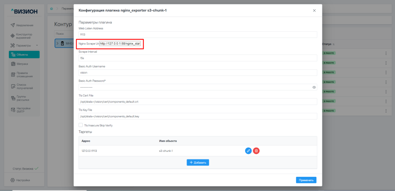
Task: Open Список получателей in the sidebar
Action: coord(25,86)
